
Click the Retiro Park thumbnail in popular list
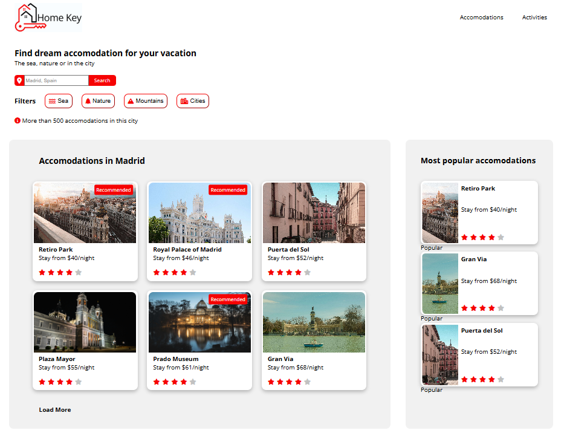pos(439,213)
